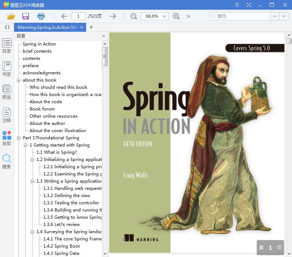292x257 pixels.
Task: Click the page number input field
Action: pos(78,16)
